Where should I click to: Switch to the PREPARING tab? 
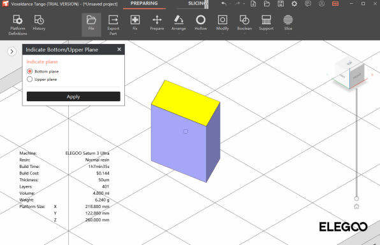[x=144, y=4]
